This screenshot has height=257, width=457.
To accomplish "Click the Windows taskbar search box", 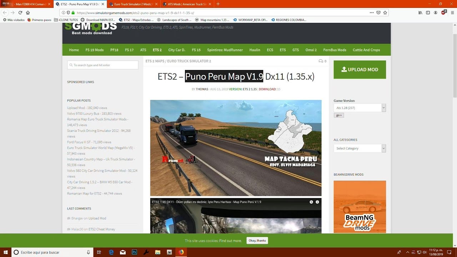I will [x=52, y=252].
